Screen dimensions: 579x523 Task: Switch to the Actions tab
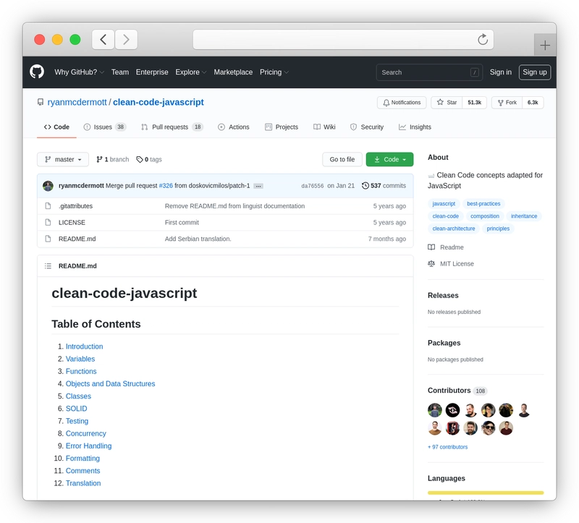pos(233,127)
